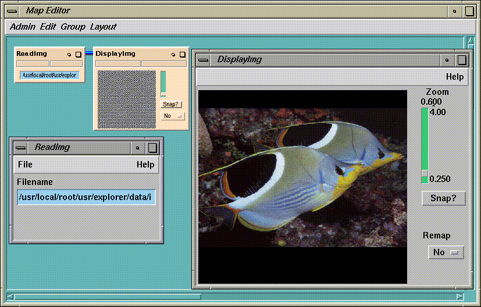481x307 pixels.
Task: Click the square icon on DisplayImg module node
Action: pyautogui.click(x=183, y=54)
